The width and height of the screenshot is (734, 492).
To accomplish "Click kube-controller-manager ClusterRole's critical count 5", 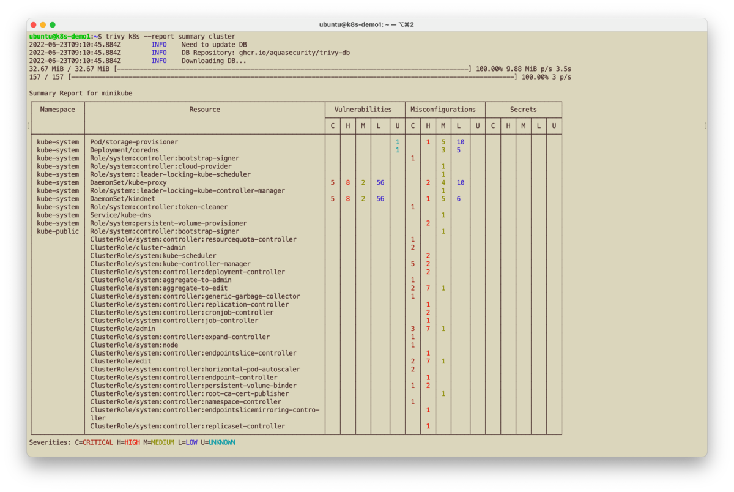I will point(413,264).
